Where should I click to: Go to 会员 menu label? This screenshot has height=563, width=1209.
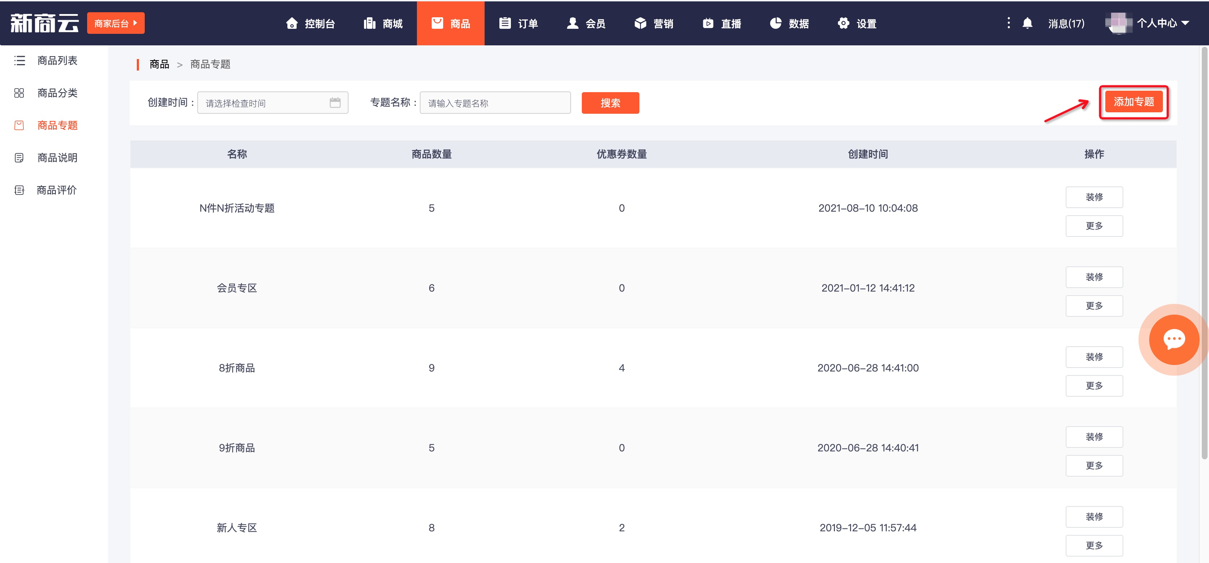(x=595, y=23)
